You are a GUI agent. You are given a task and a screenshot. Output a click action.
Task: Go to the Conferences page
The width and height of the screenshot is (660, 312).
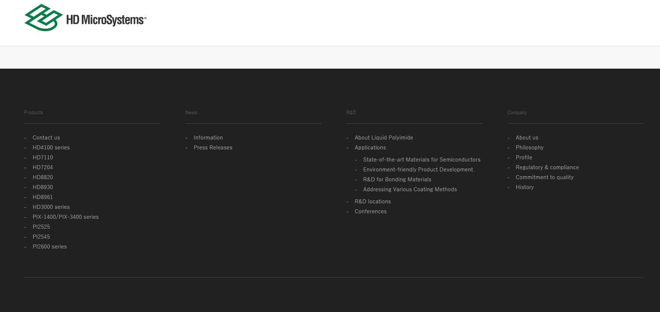[370, 211]
